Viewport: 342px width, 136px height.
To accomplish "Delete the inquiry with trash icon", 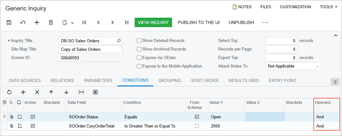I will (51, 22).
